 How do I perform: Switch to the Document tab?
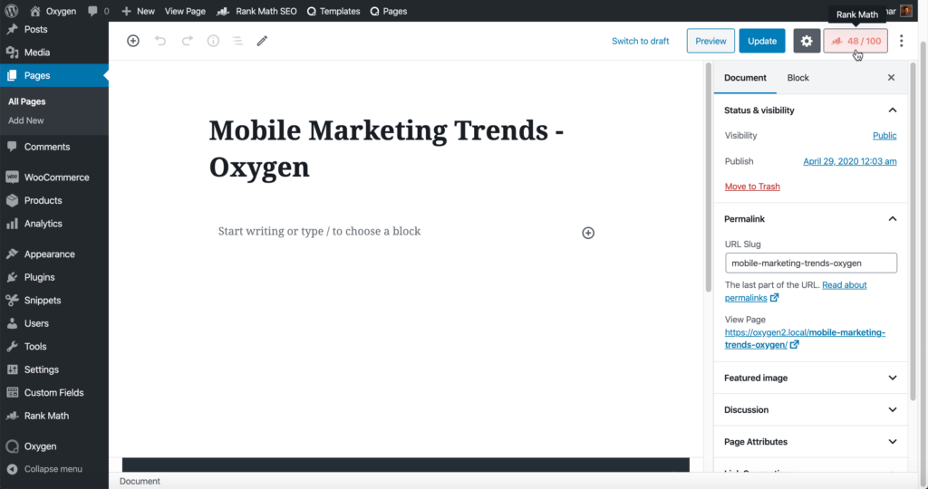coord(745,78)
